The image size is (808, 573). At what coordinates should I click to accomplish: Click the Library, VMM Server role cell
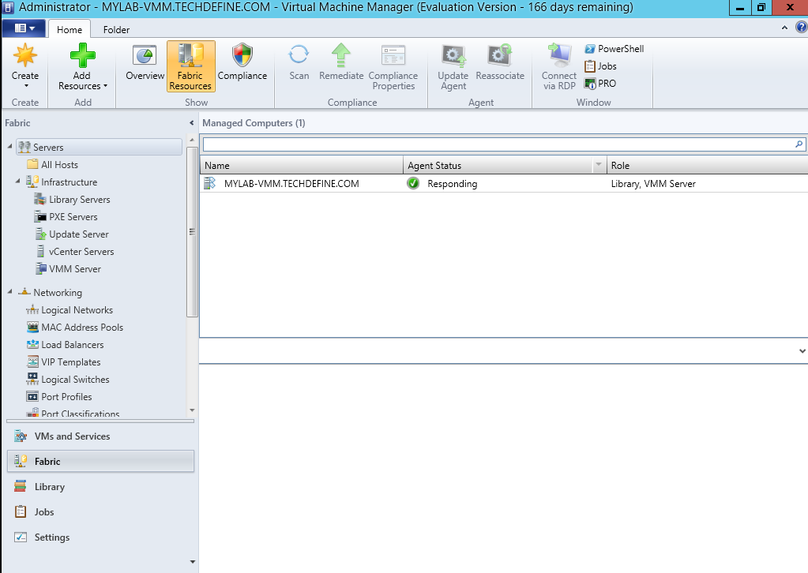point(653,184)
